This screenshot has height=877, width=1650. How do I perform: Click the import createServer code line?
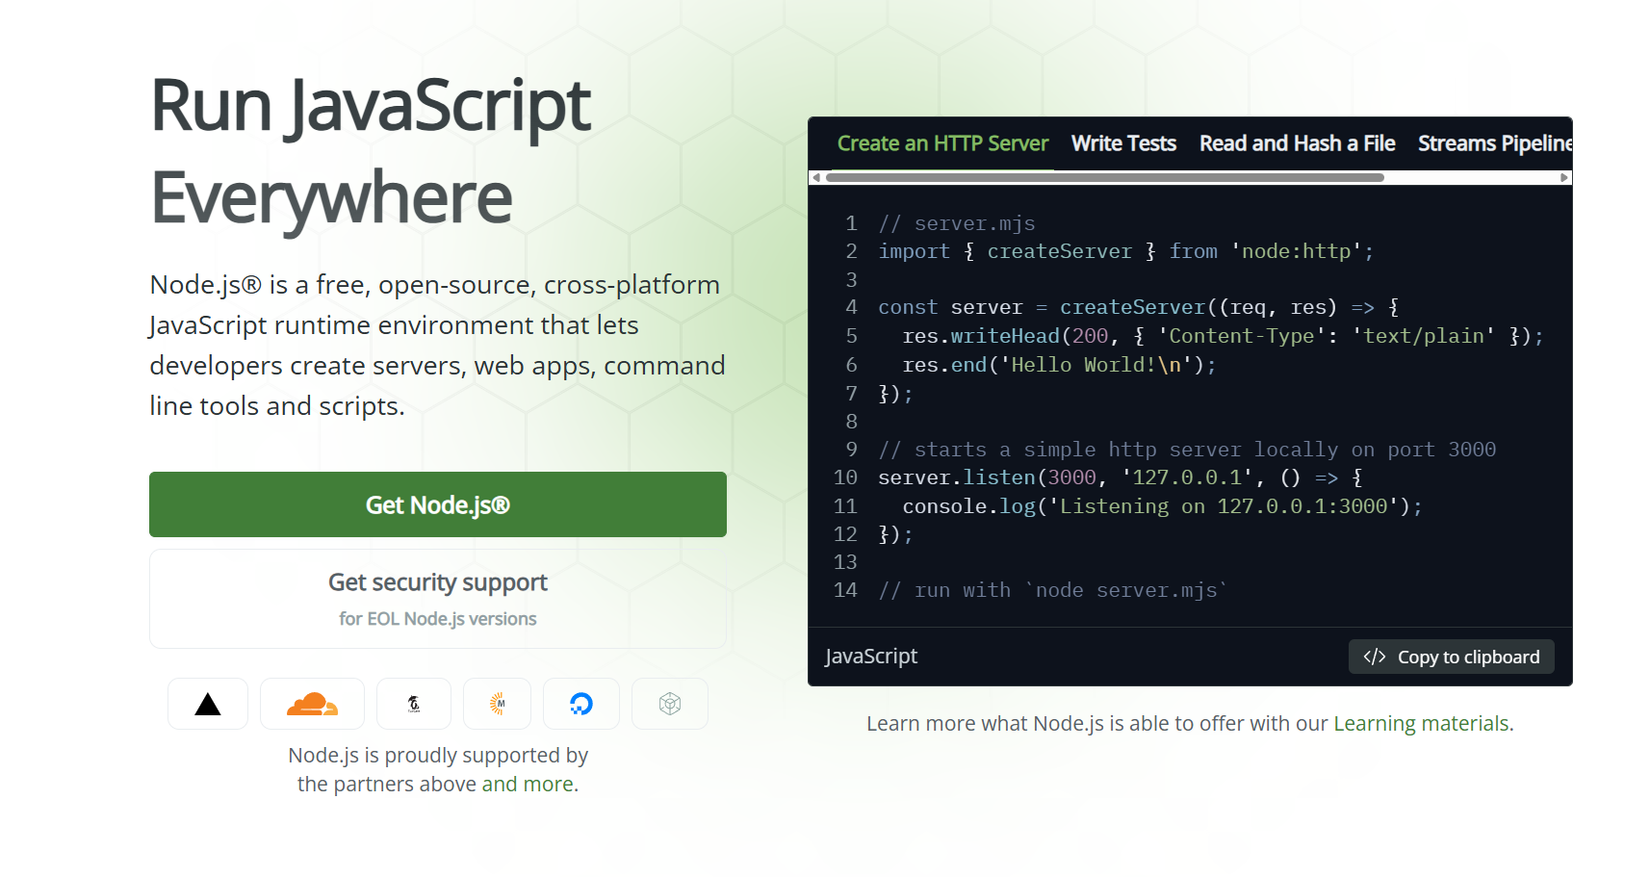coord(1126,251)
